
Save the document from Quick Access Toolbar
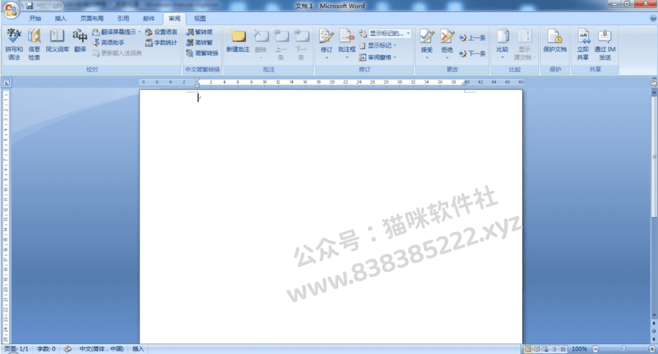coord(29,6)
